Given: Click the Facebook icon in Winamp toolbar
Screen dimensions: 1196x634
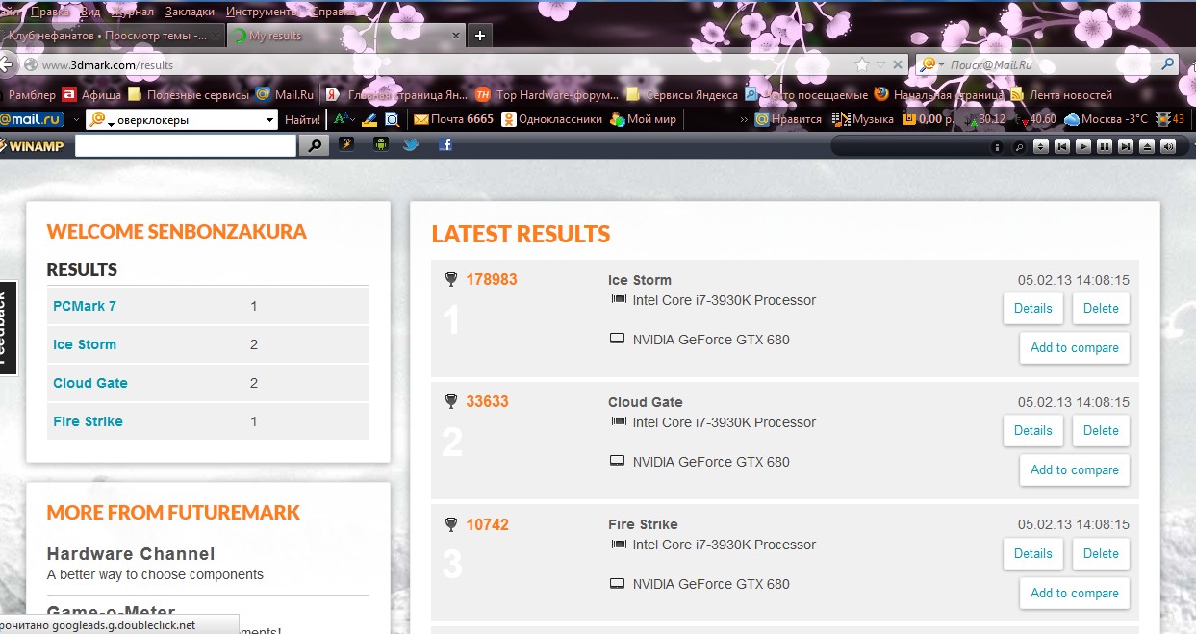Looking at the screenshot, I should pyautogui.click(x=445, y=145).
